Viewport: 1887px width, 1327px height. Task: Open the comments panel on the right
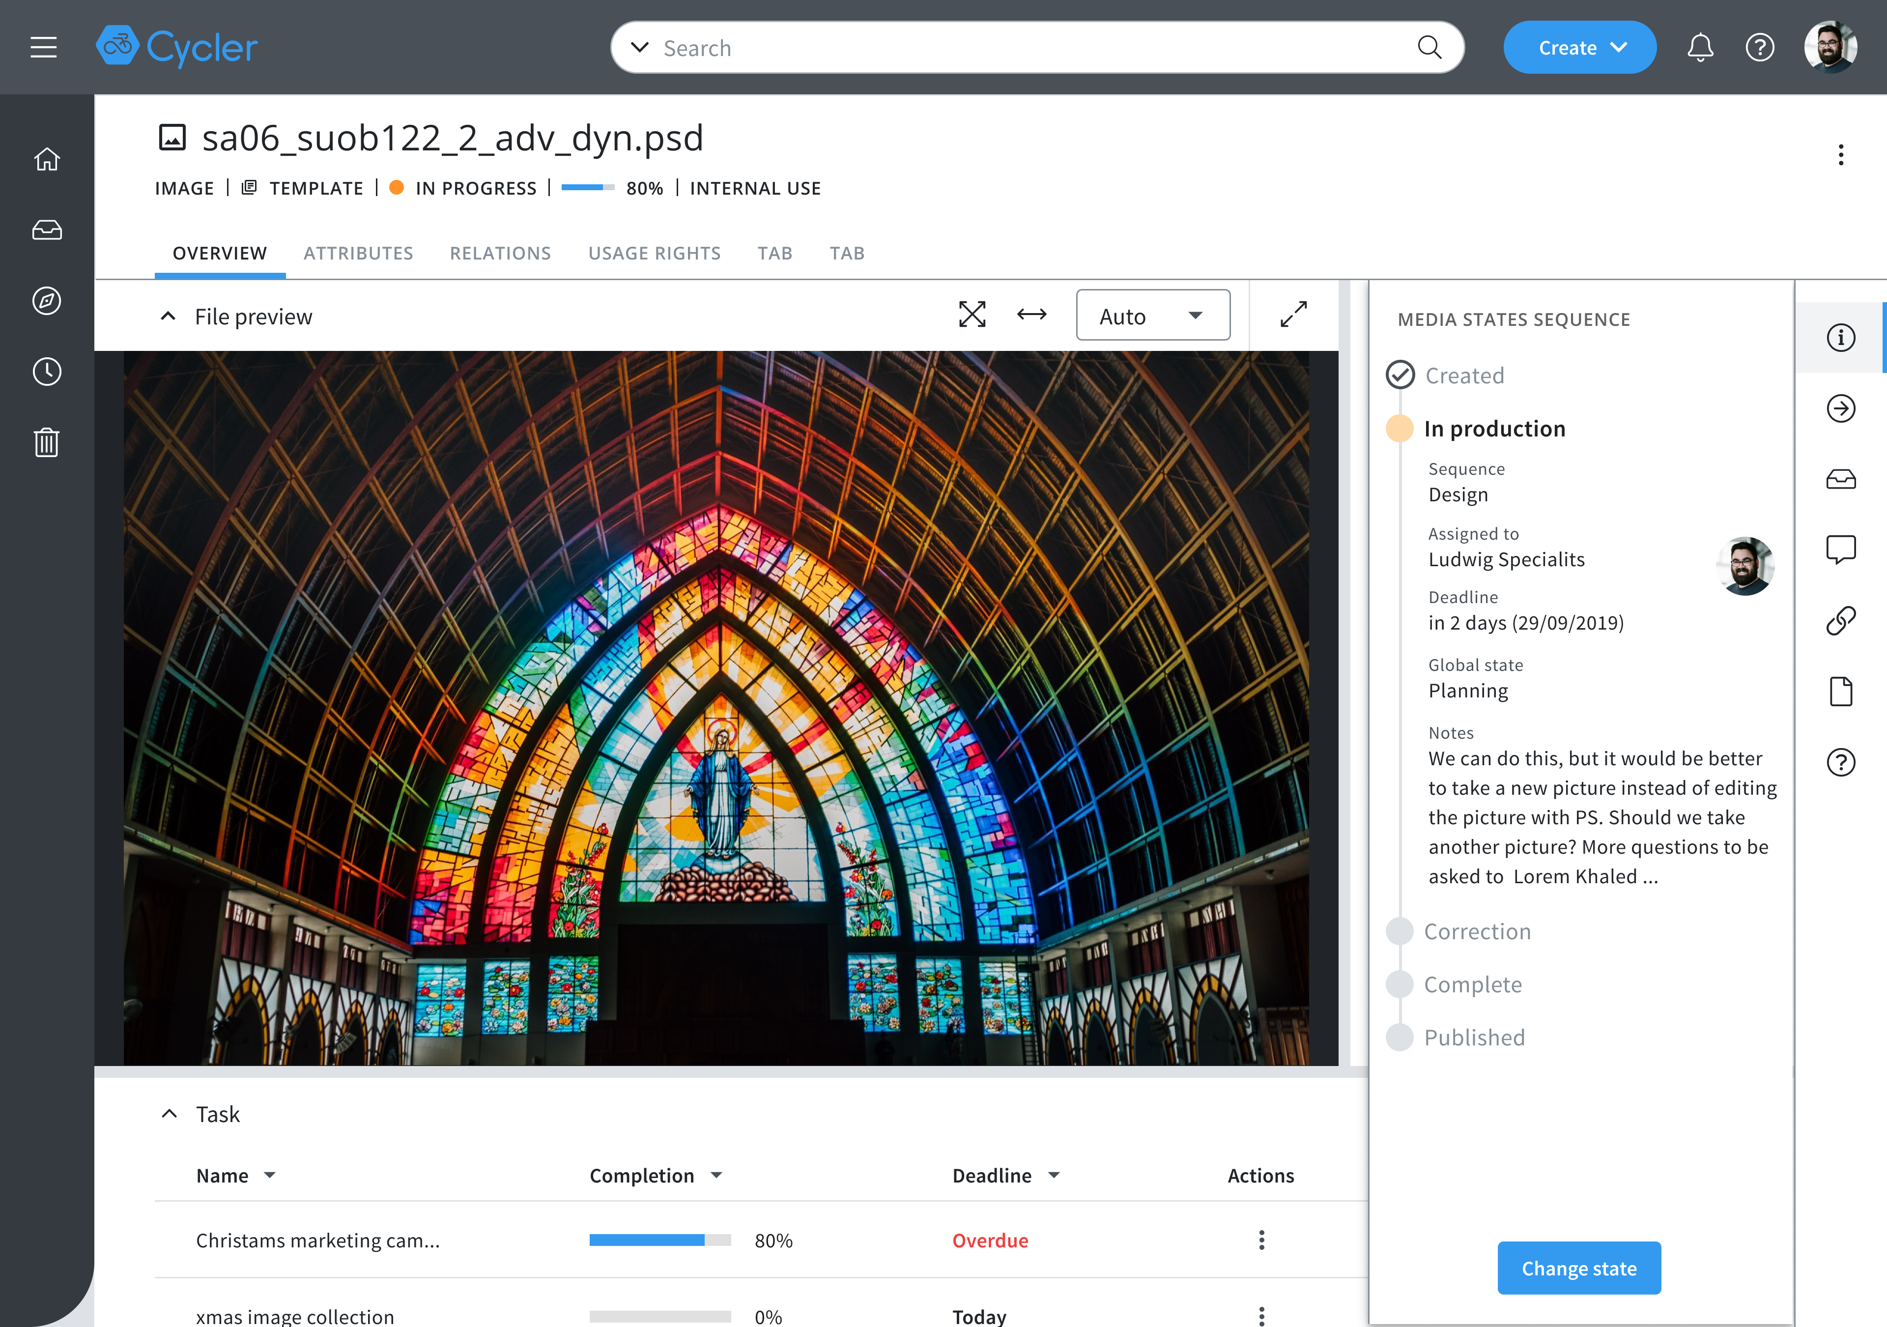tap(1842, 549)
